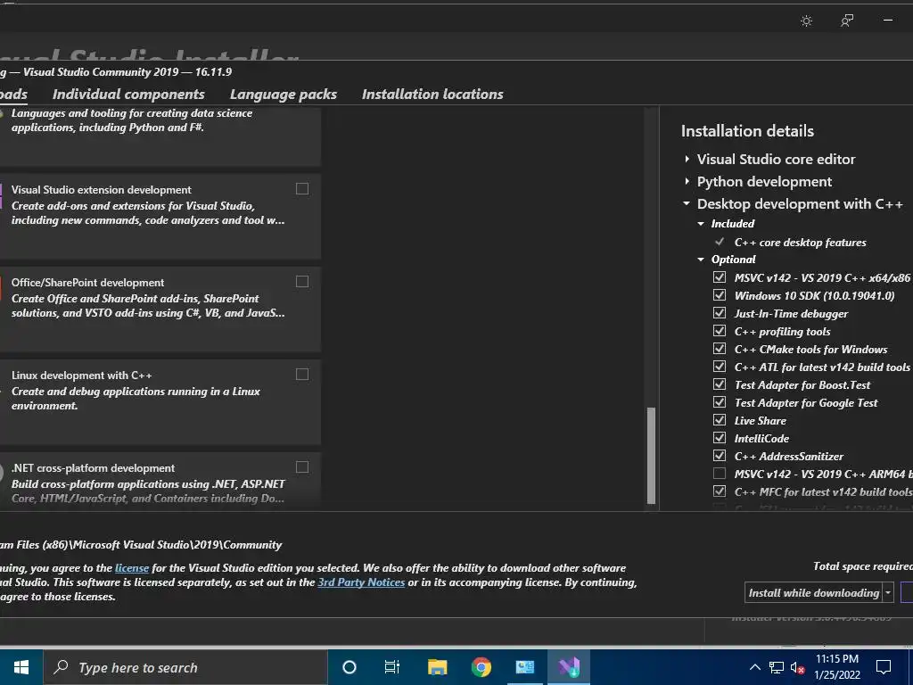Uncheck C++ CMake tools for Windows
913x685 pixels.
point(720,349)
